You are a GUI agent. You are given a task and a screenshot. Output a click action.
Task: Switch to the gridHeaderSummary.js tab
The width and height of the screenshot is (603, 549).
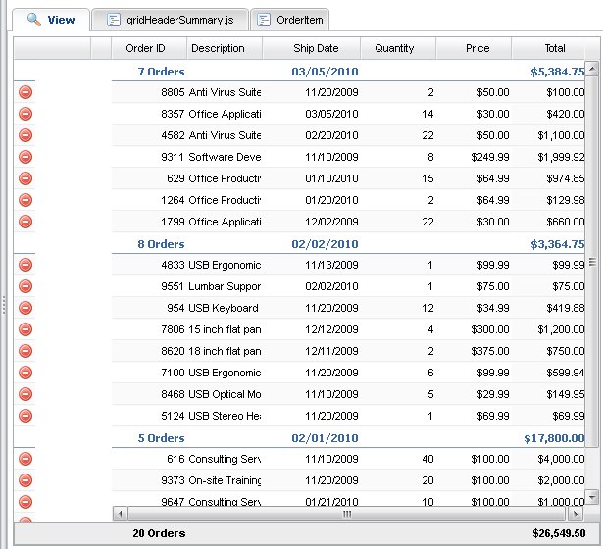coord(171,20)
